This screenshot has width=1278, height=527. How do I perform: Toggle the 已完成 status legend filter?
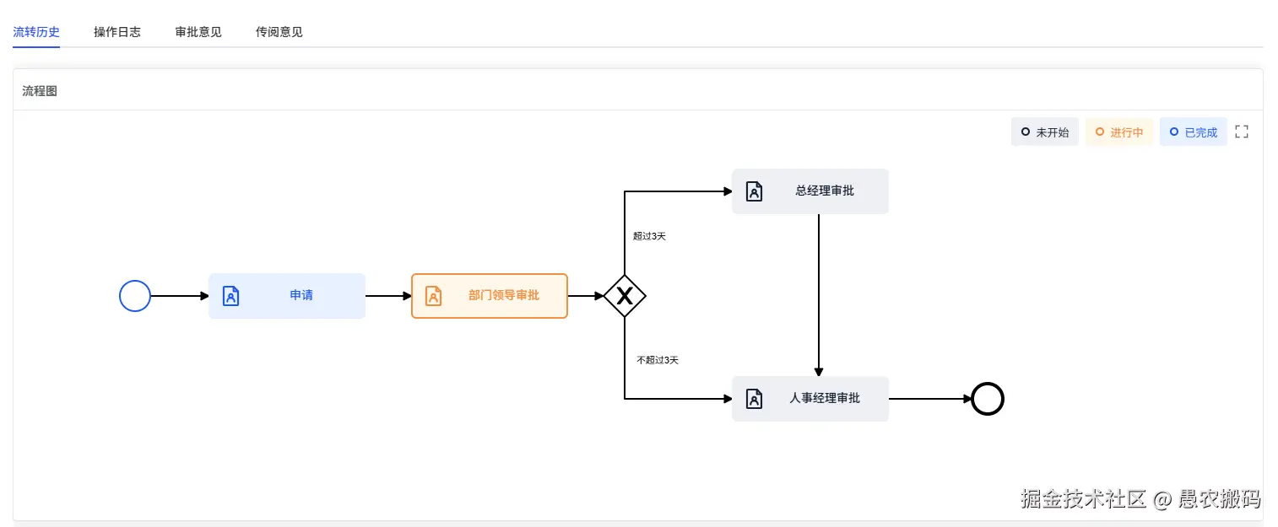click(1193, 132)
